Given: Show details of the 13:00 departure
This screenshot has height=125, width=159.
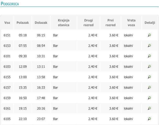Looking at the screenshot, I should click(150, 77).
